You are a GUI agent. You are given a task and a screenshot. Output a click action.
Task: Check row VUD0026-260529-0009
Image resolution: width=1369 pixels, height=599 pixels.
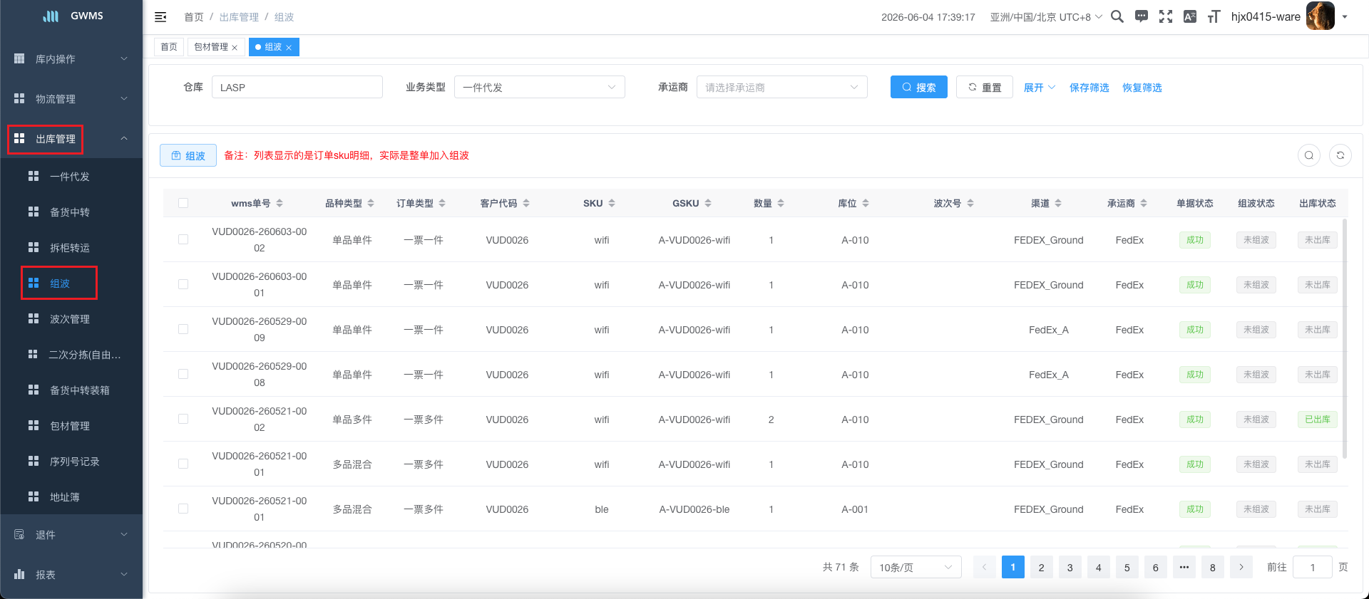(183, 329)
